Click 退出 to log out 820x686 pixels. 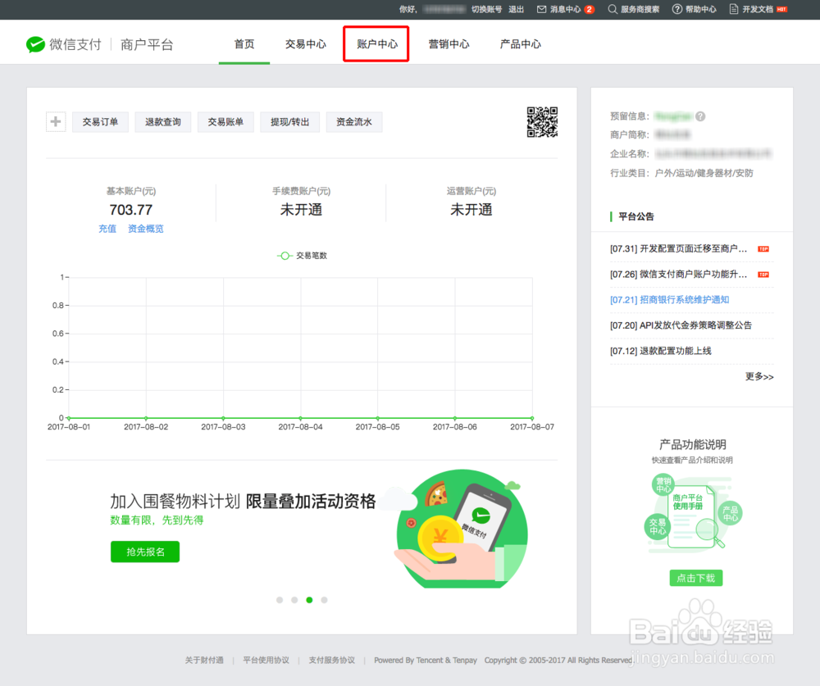[x=515, y=9]
